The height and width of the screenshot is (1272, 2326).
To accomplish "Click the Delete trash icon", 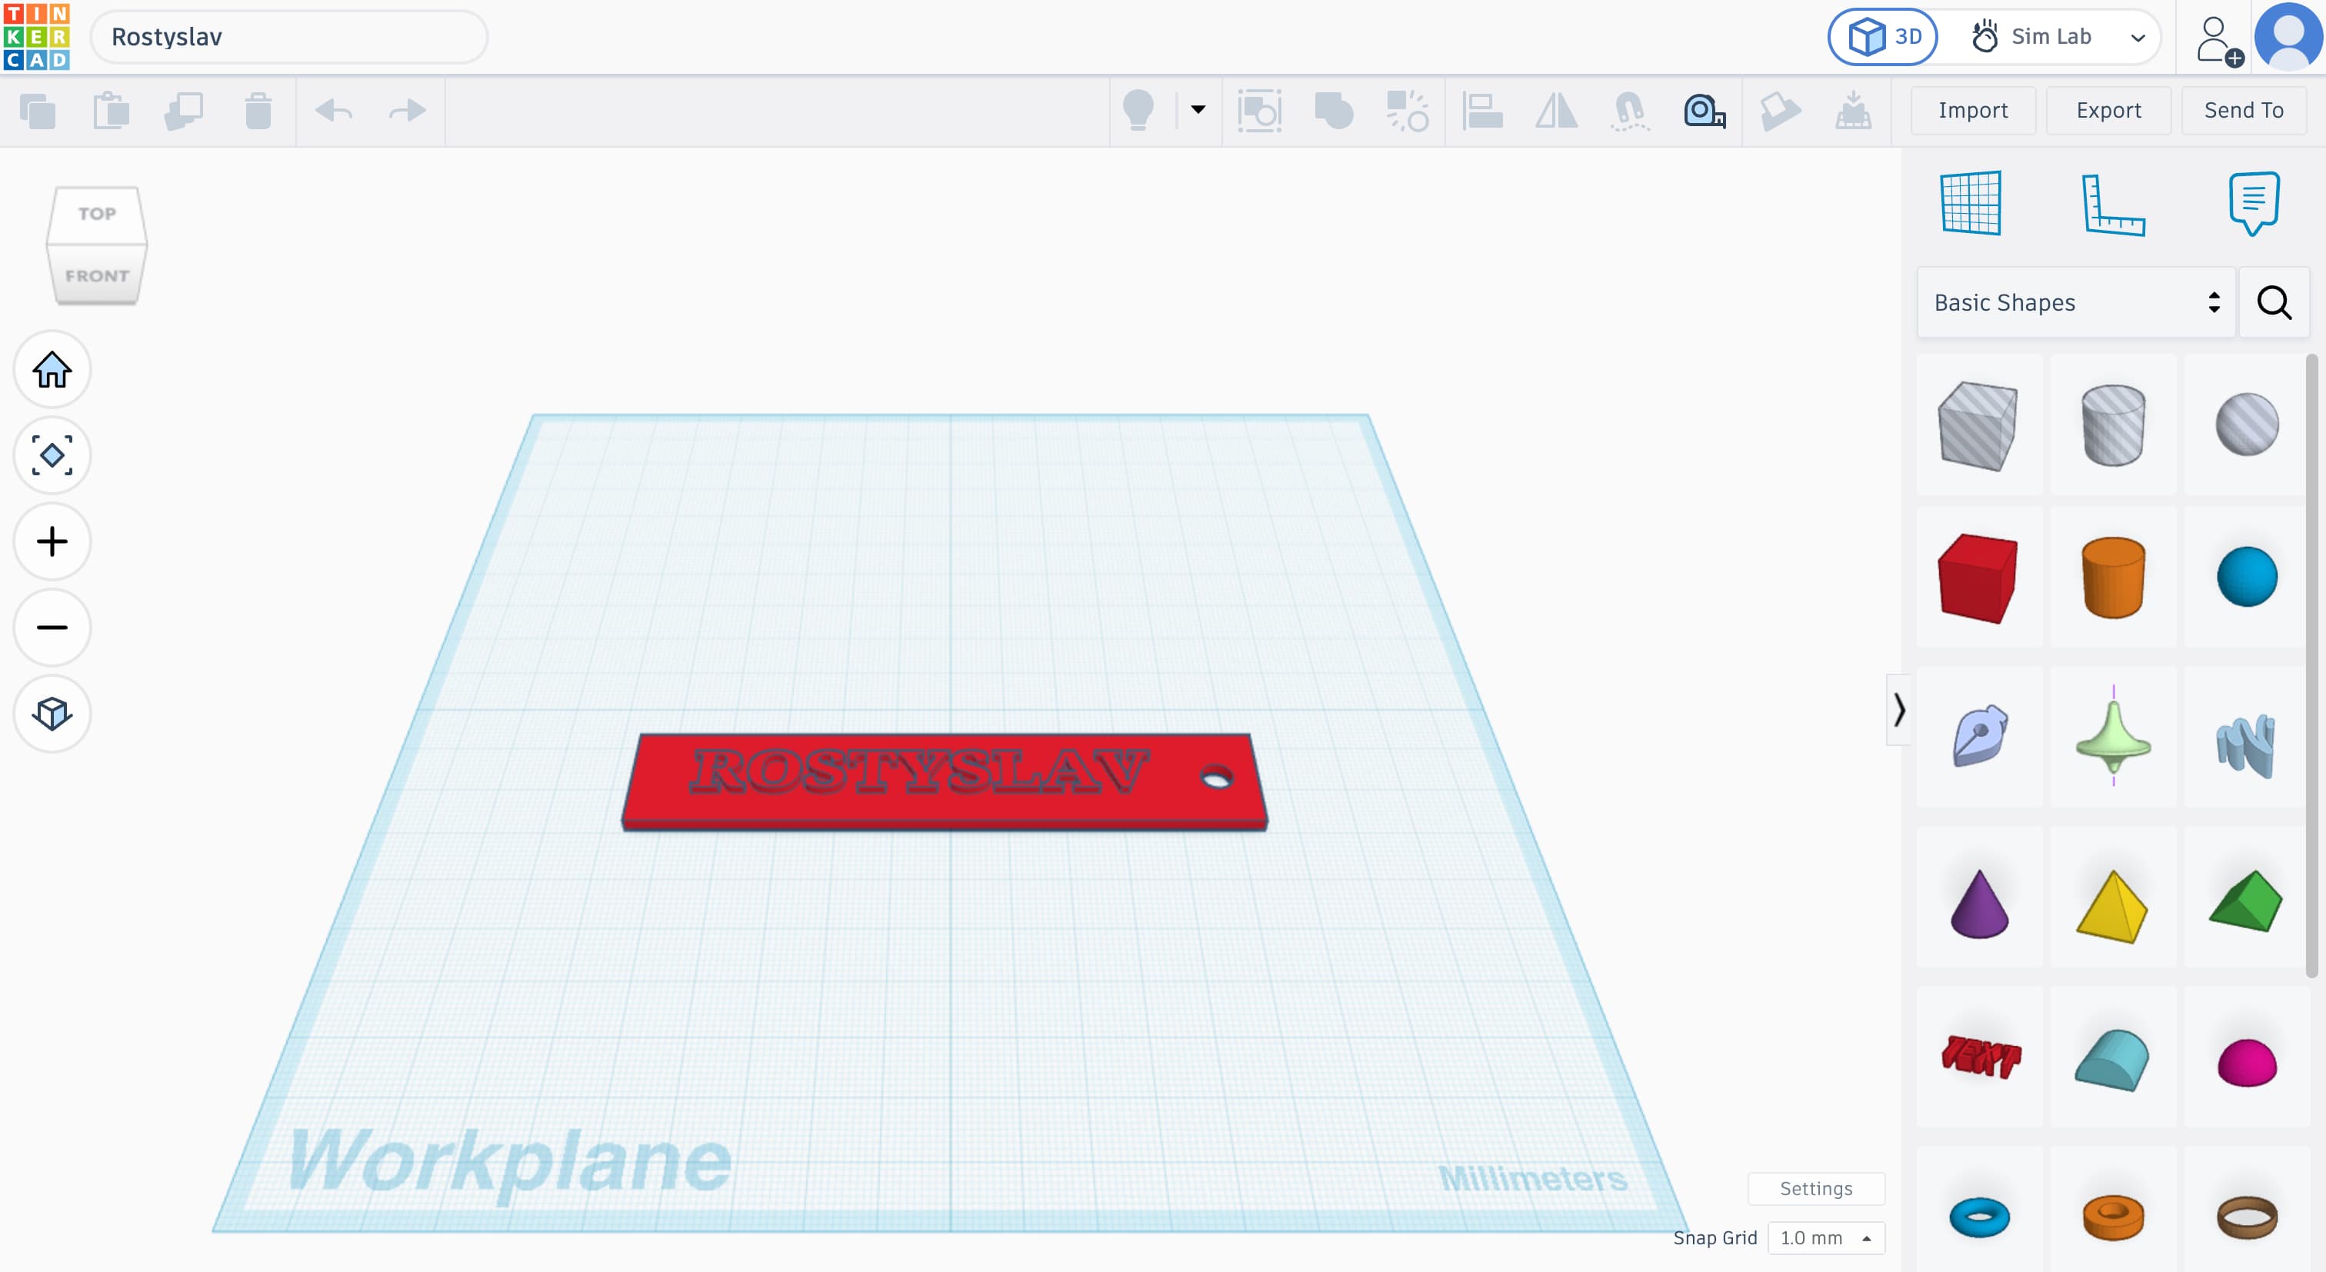I will coord(258,111).
